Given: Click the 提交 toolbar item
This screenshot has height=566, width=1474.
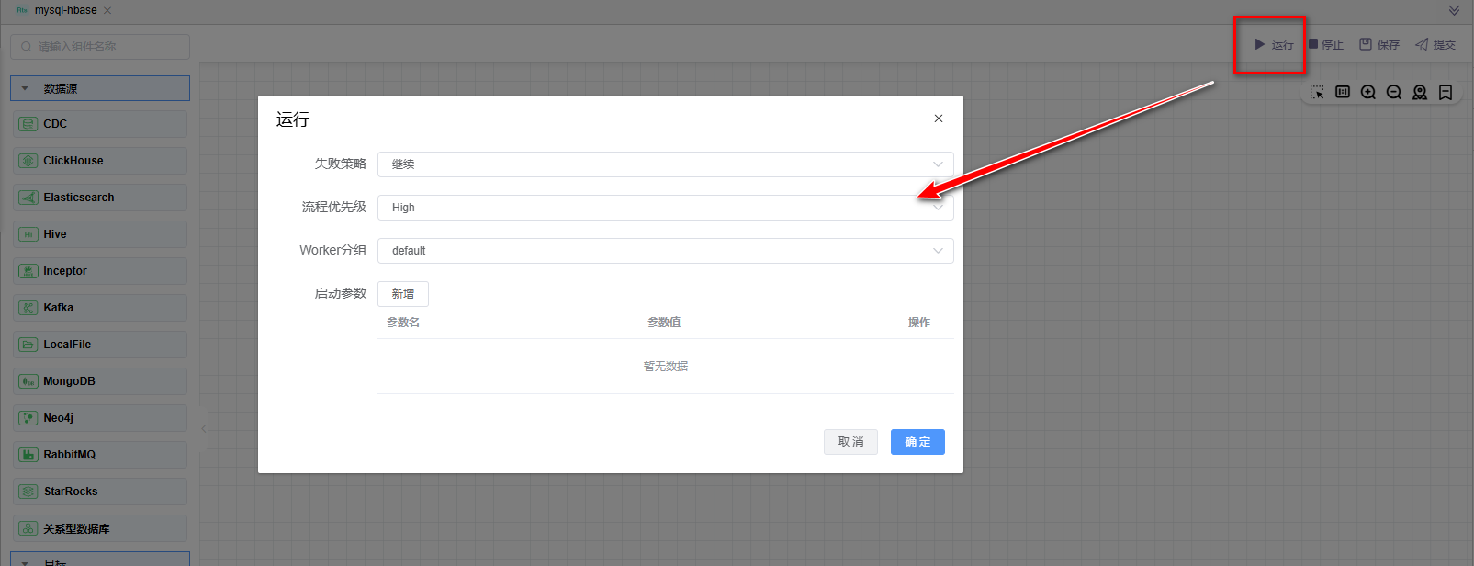Looking at the screenshot, I should point(1435,44).
